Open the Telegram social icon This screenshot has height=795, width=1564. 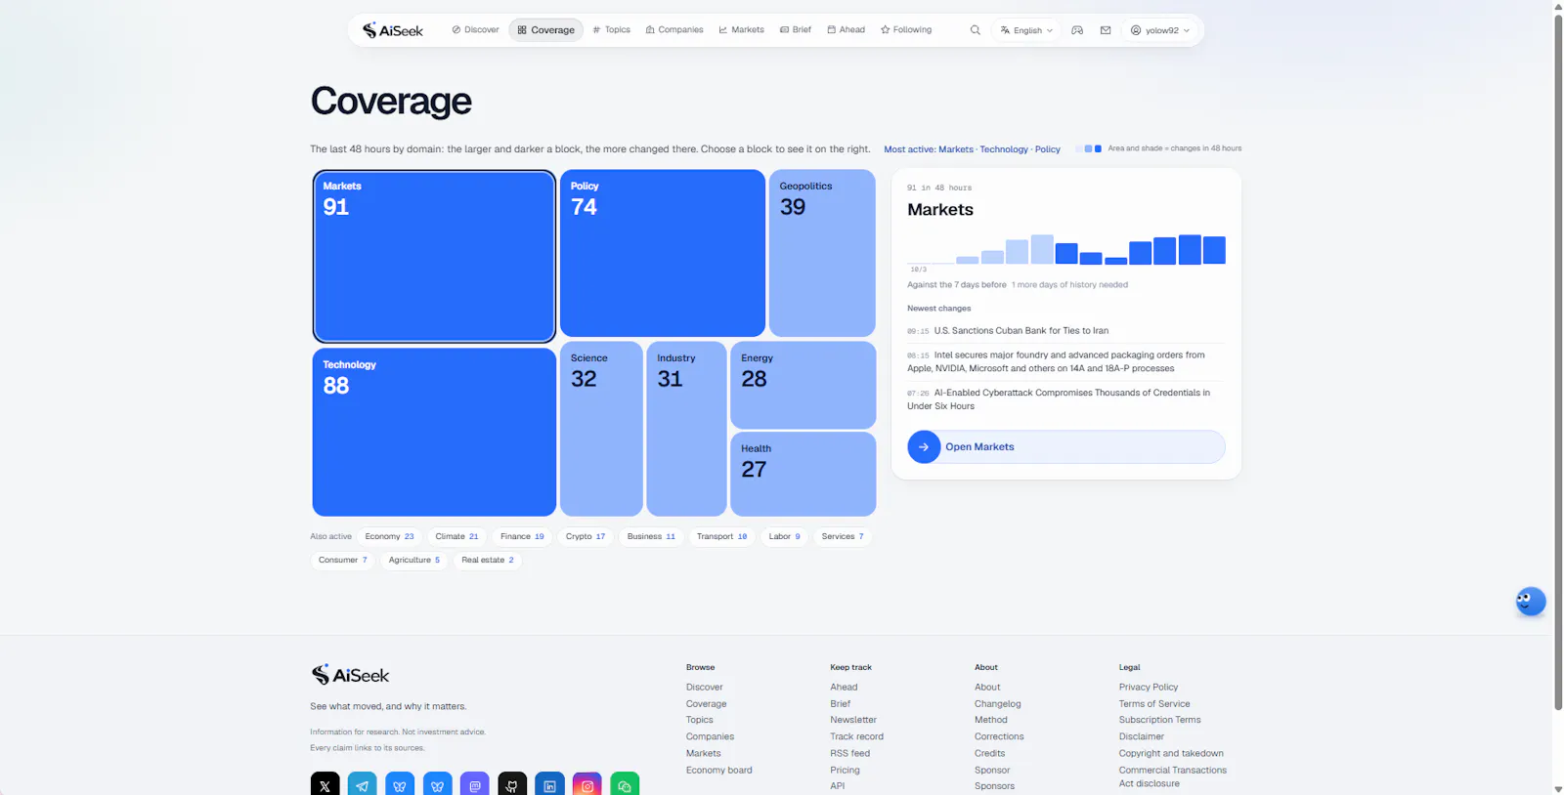pos(363,784)
